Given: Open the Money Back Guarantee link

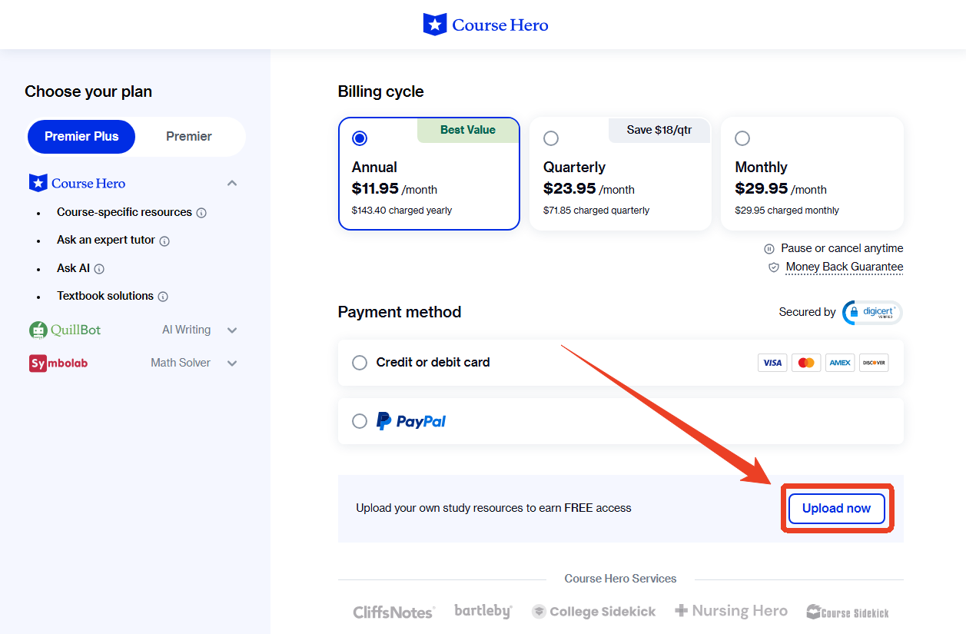Looking at the screenshot, I should (845, 267).
